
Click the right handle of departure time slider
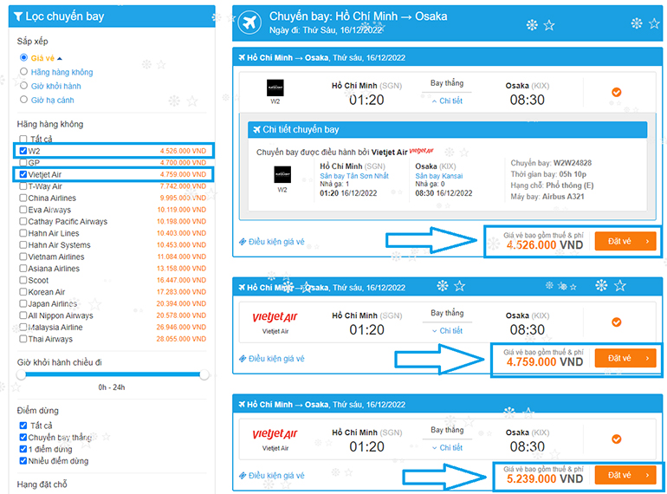(x=204, y=375)
